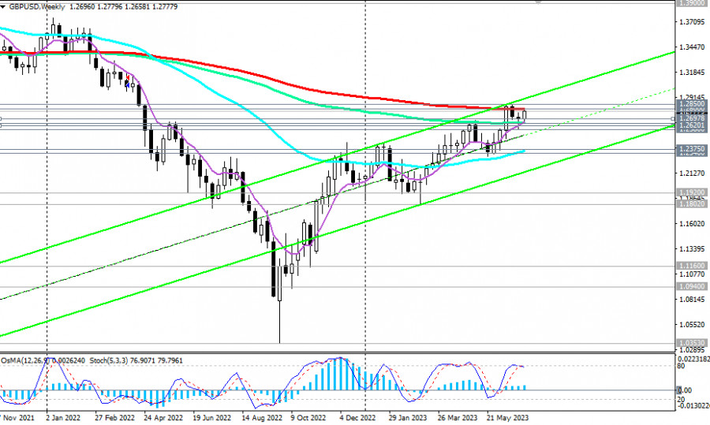Image resolution: width=710 pixels, height=425 pixels.
Task: Select the 1.28500 price level label
Action: (x=691, y=104)
